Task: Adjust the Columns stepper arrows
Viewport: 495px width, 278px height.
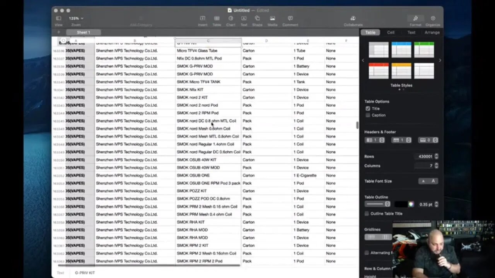Action: click(437, 166)
